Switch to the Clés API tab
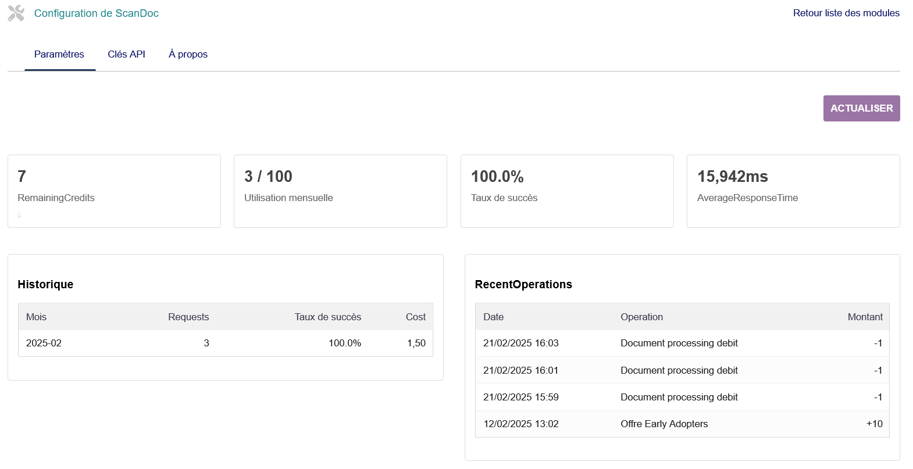 (126, 54)
